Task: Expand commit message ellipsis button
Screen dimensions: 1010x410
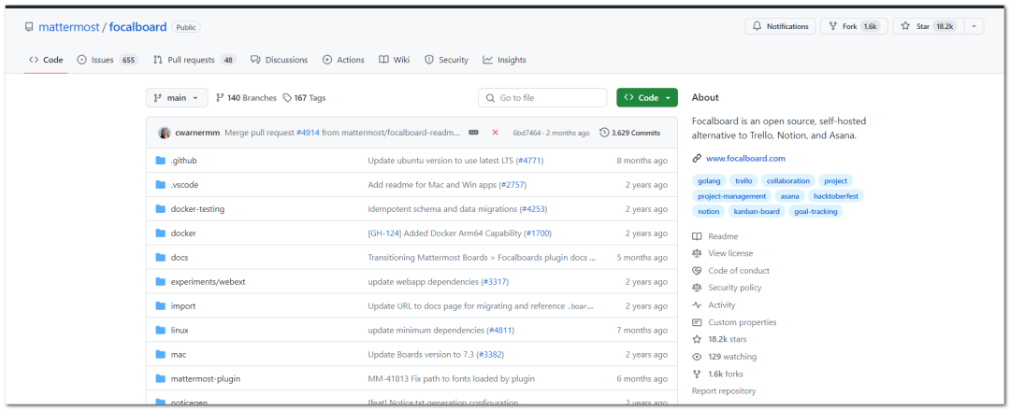Action: (x=473, y=133)
